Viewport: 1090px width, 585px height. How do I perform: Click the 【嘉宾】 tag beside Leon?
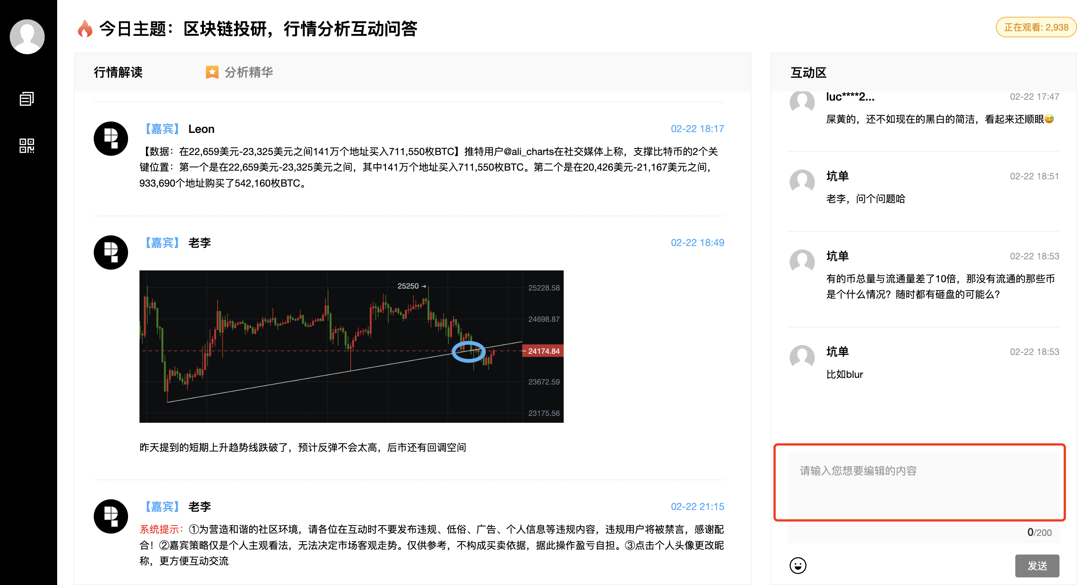tap(162, 129)
